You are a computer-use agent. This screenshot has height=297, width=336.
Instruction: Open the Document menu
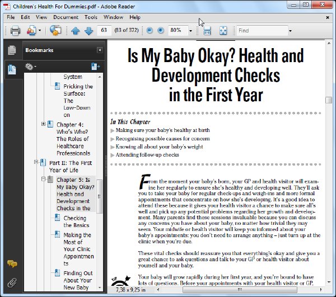point(66,17)
